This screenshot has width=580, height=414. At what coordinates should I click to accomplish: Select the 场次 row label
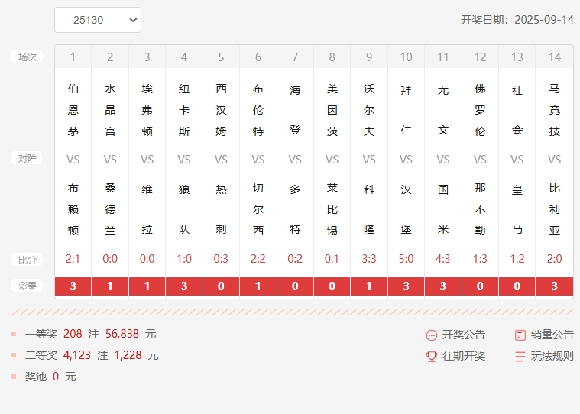(x=28, y=57)
